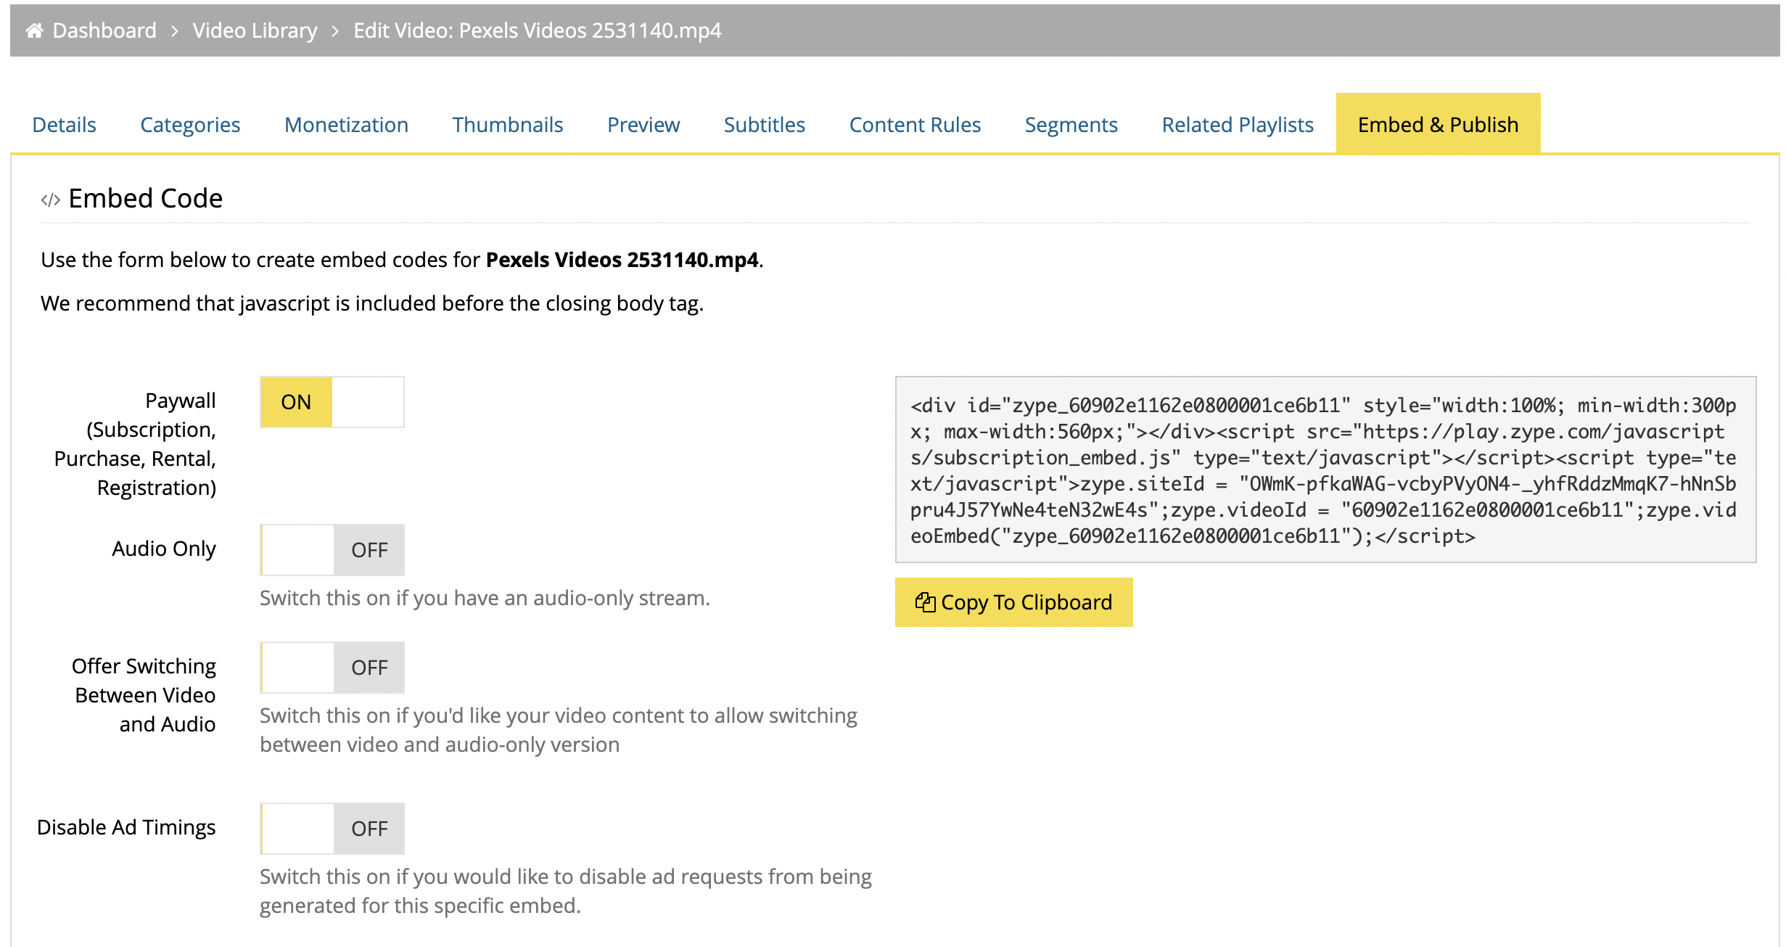The image size is (1786, 947).
Task: Enable the Audio Only toggle
Action: click(x=332, y=550)
